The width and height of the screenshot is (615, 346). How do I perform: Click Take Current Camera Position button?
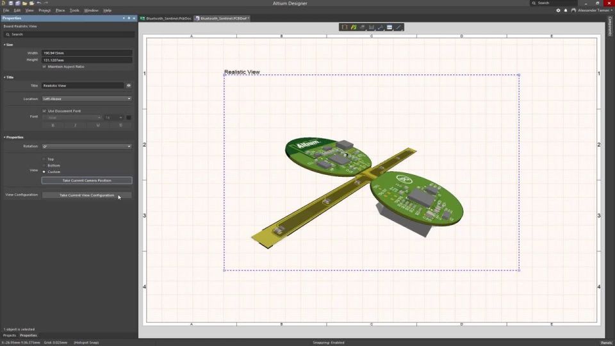pyautogui.click(x=86, y=181)
